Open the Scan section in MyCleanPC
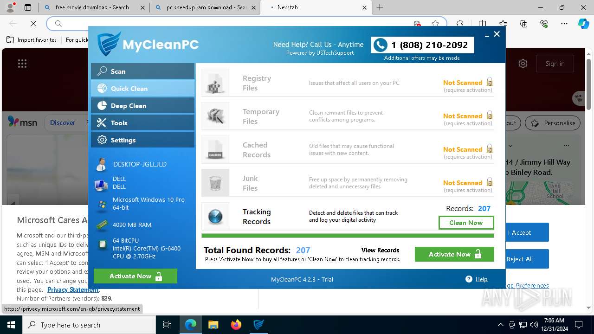Image resolution: width=594 pixels, height=334 pixels. [142, 71]
